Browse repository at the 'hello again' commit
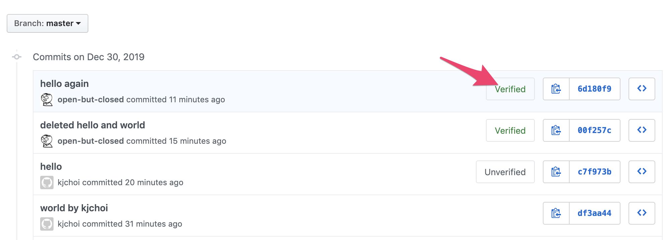 pos(642,89)
